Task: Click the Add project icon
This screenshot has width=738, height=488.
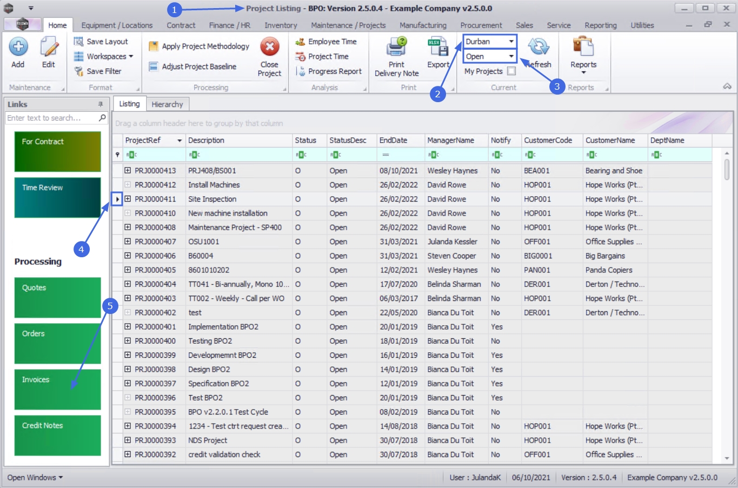Action: tap(18, 48)
